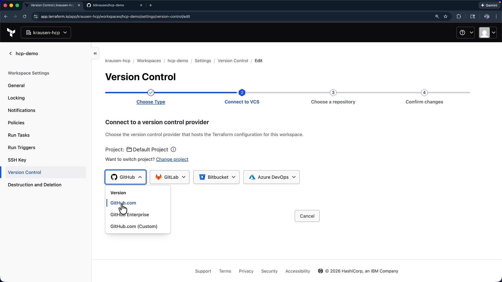Viewport: 502px width, 282px height.
Task: Open a new browser tab
Action: [151, 5]
